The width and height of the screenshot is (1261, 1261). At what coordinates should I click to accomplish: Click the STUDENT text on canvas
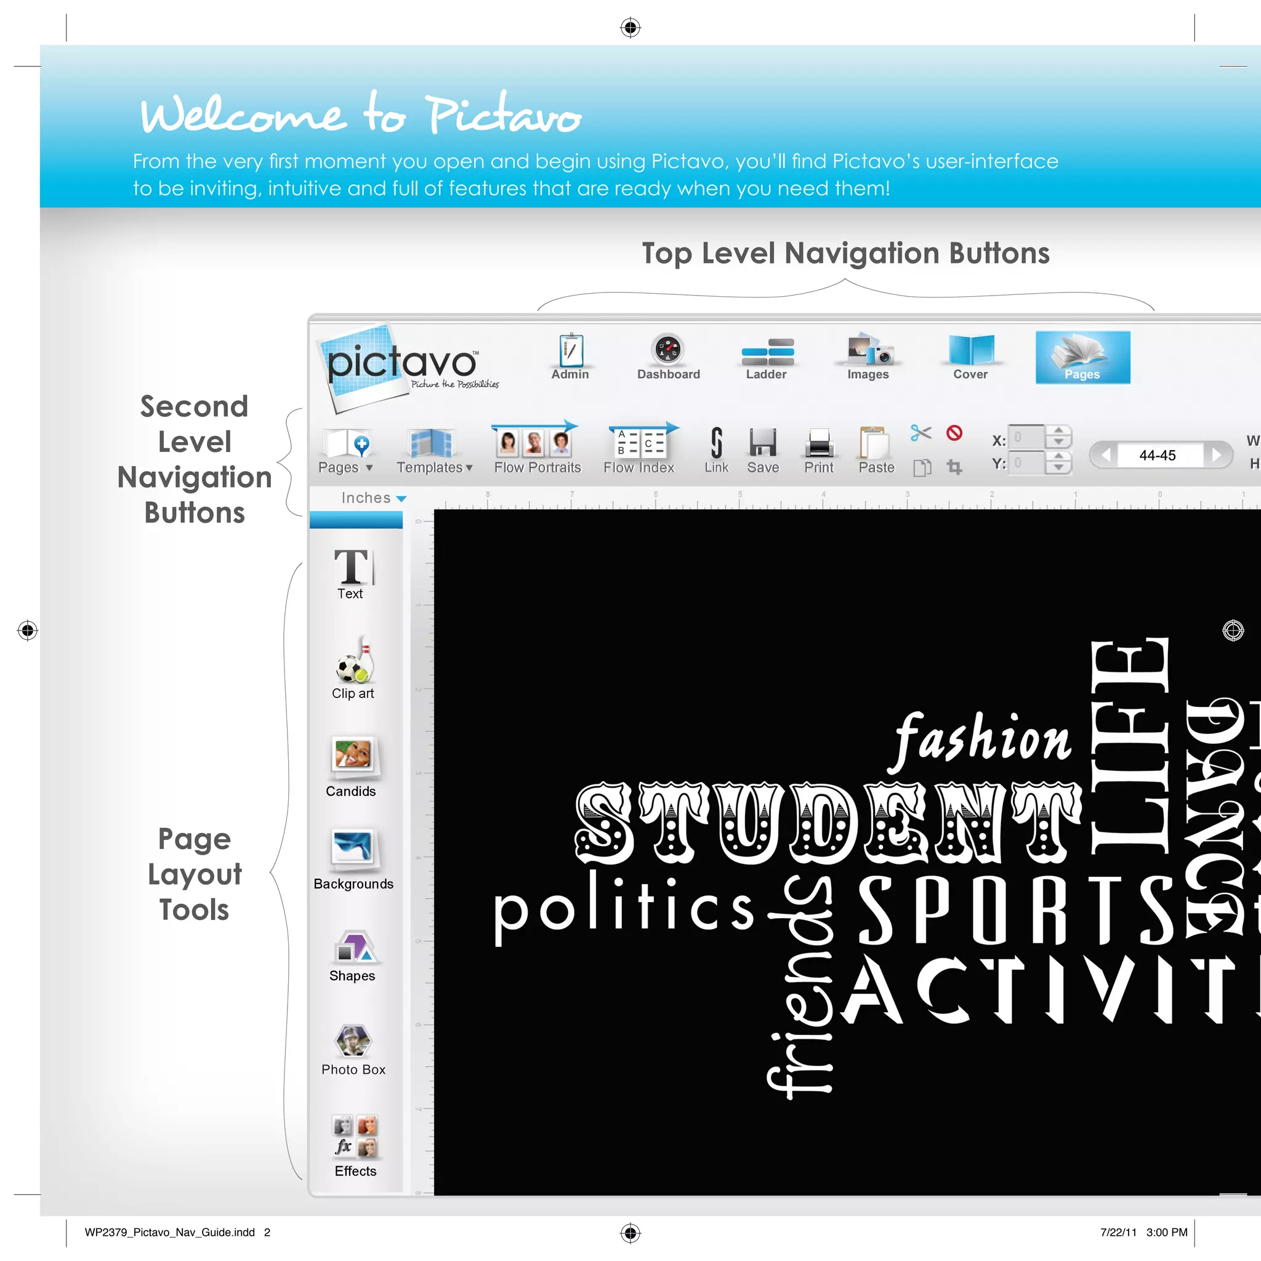pos(828,823)
